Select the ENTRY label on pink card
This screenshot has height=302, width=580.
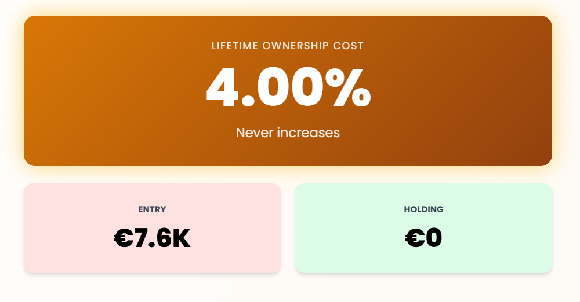coord(153,209)
